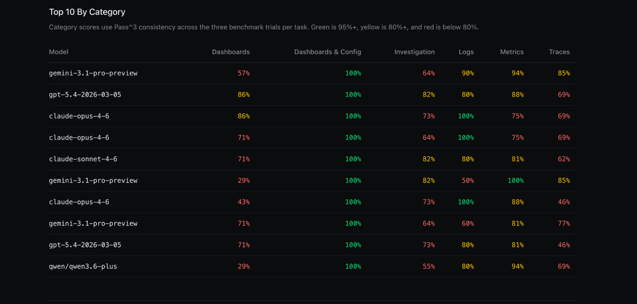Click the 100% Metrics cell for the sixth row

tap(516, 180)
